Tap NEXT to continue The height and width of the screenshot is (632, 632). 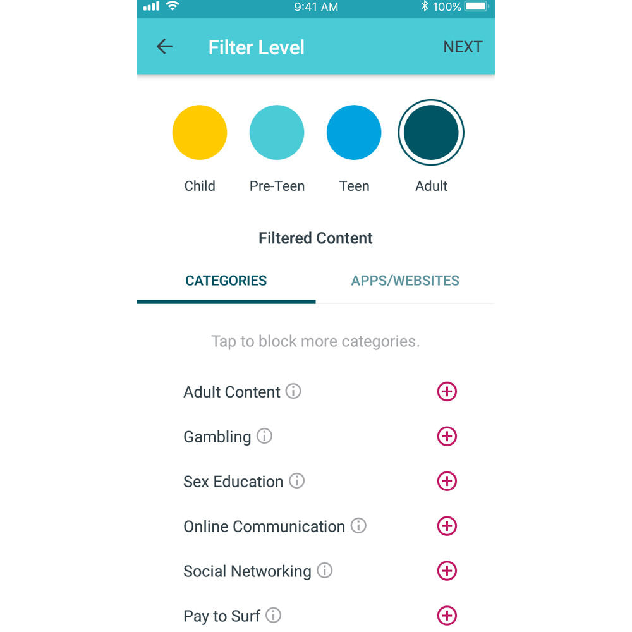(463, 47)
